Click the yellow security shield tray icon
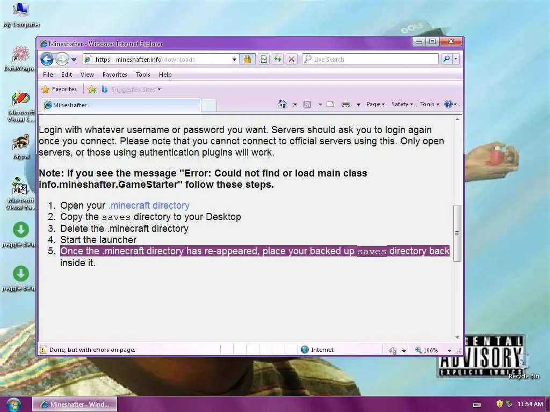 click(x=500, y=404)
